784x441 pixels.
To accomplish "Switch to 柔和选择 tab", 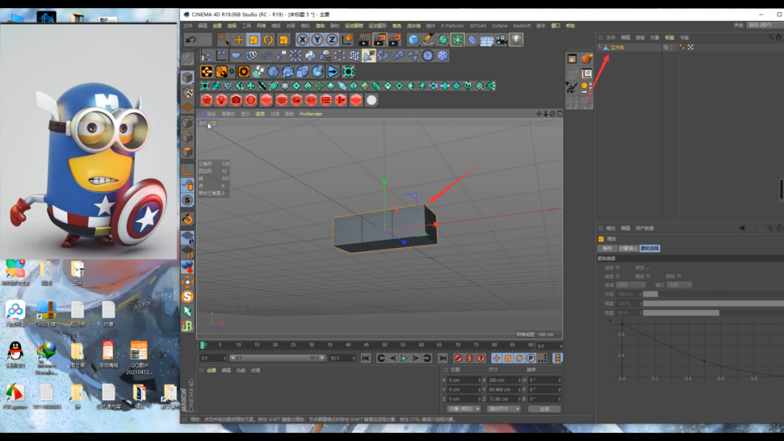I will click(650, 248).
